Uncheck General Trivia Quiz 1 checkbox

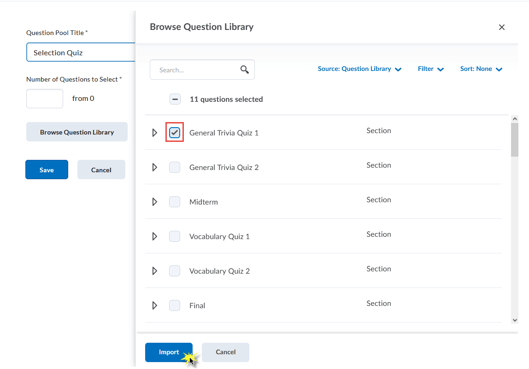point(175,133)
